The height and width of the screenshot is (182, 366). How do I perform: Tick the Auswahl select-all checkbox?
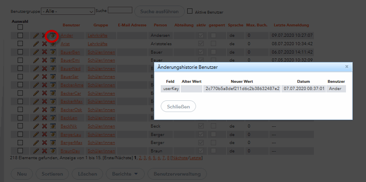[x=20, y=27]
